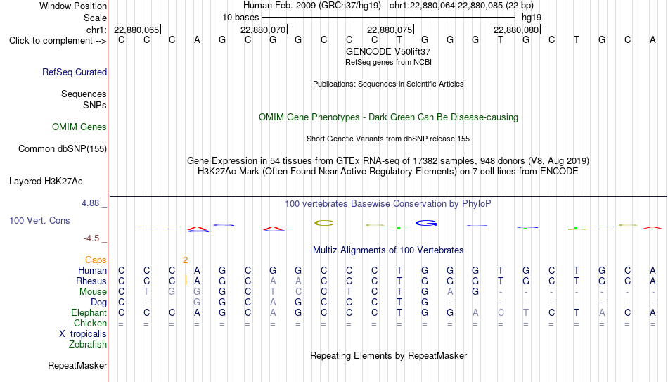This screenshot has height=382, width=668.
Task: Click the Human species label
Action: [92, 271]
